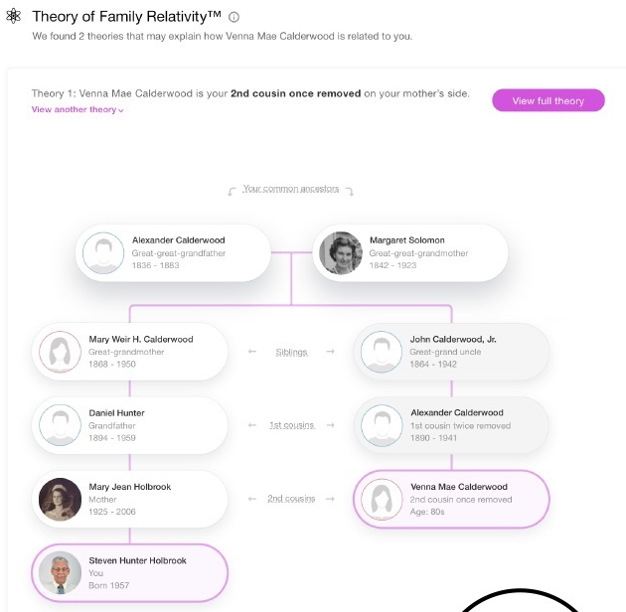Click the avatar of Alexander Calderwood born 1890

click(382, 425)
